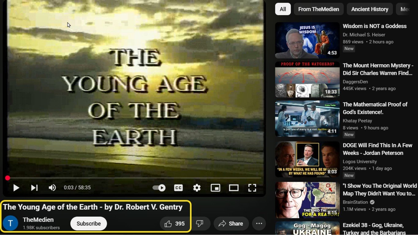Open the Share dialog
418x235 pixels.
click(231, 223)
